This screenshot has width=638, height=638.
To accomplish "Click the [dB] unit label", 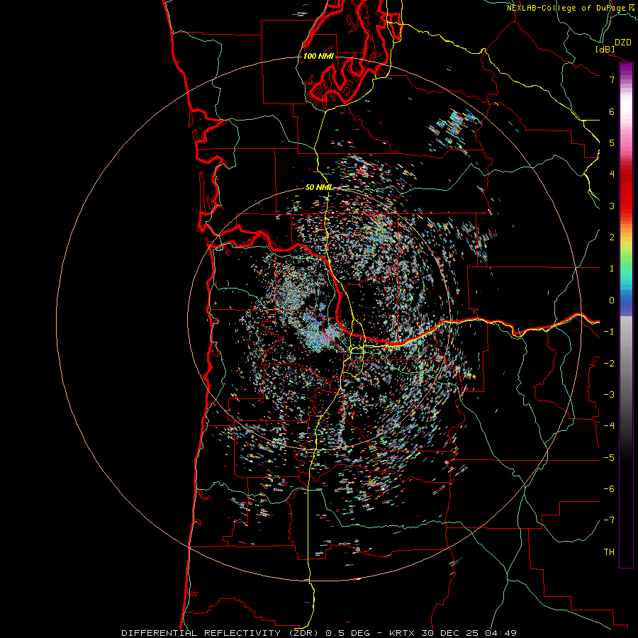I will point(605,50).
